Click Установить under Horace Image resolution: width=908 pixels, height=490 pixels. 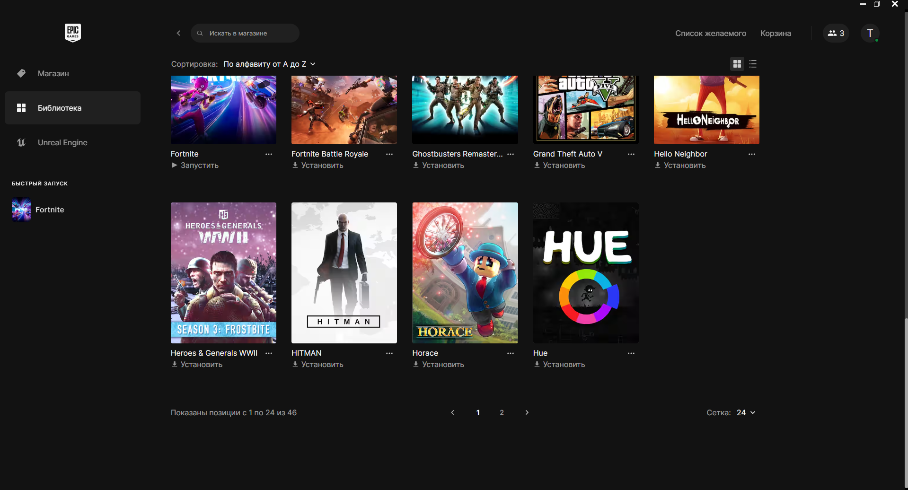tap(438, 365)
